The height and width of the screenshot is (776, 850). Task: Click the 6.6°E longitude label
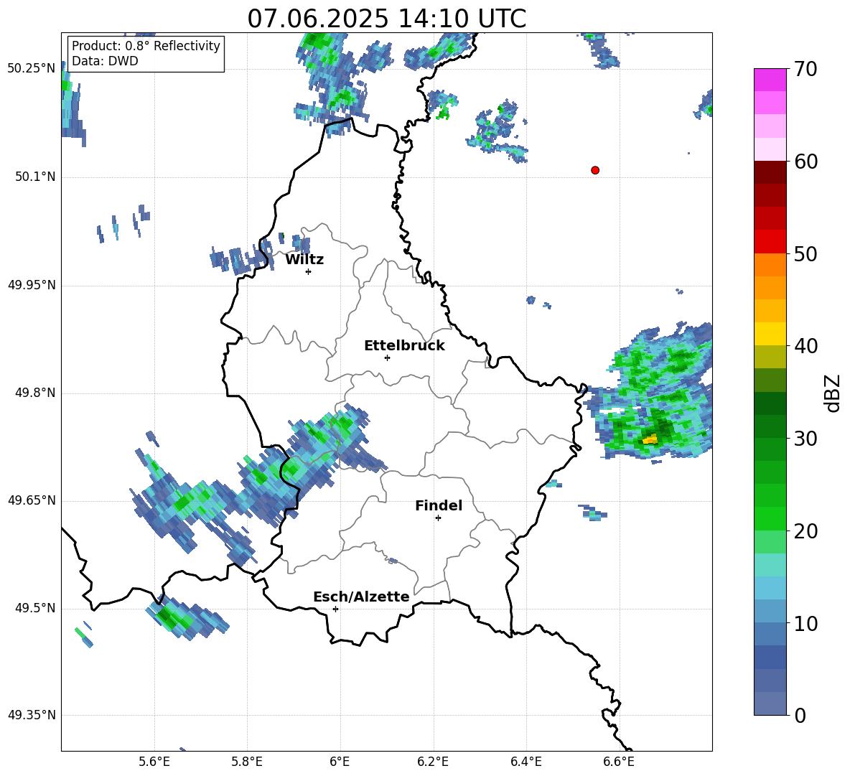click(619, 762)
